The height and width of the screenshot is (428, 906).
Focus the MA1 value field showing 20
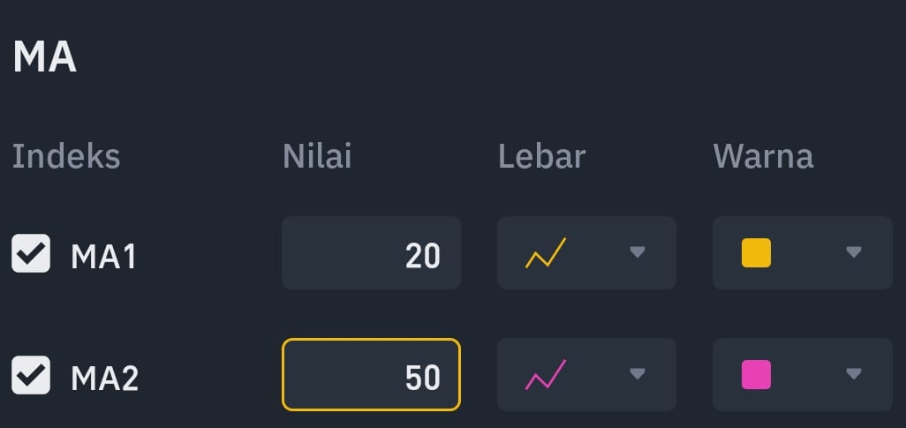tap(371, 252)
